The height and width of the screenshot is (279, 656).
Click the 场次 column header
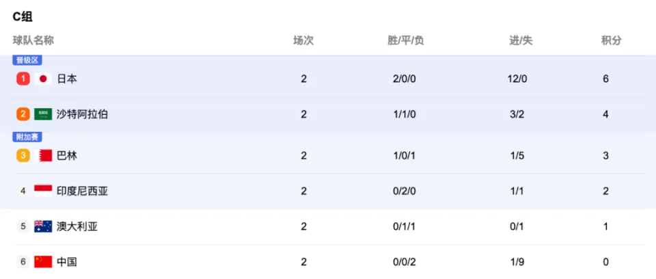pyautogui.click(x=303, y=40)
